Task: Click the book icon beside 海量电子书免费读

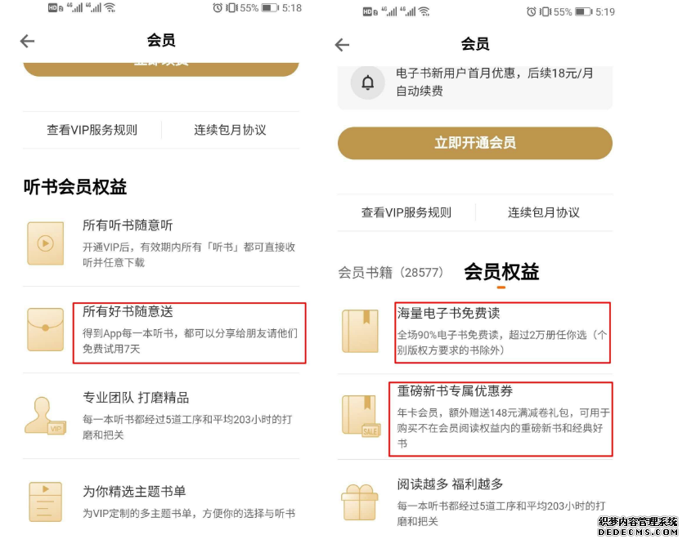Action: [x=361, y=329]
